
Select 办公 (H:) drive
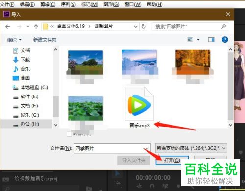point(26,124)
